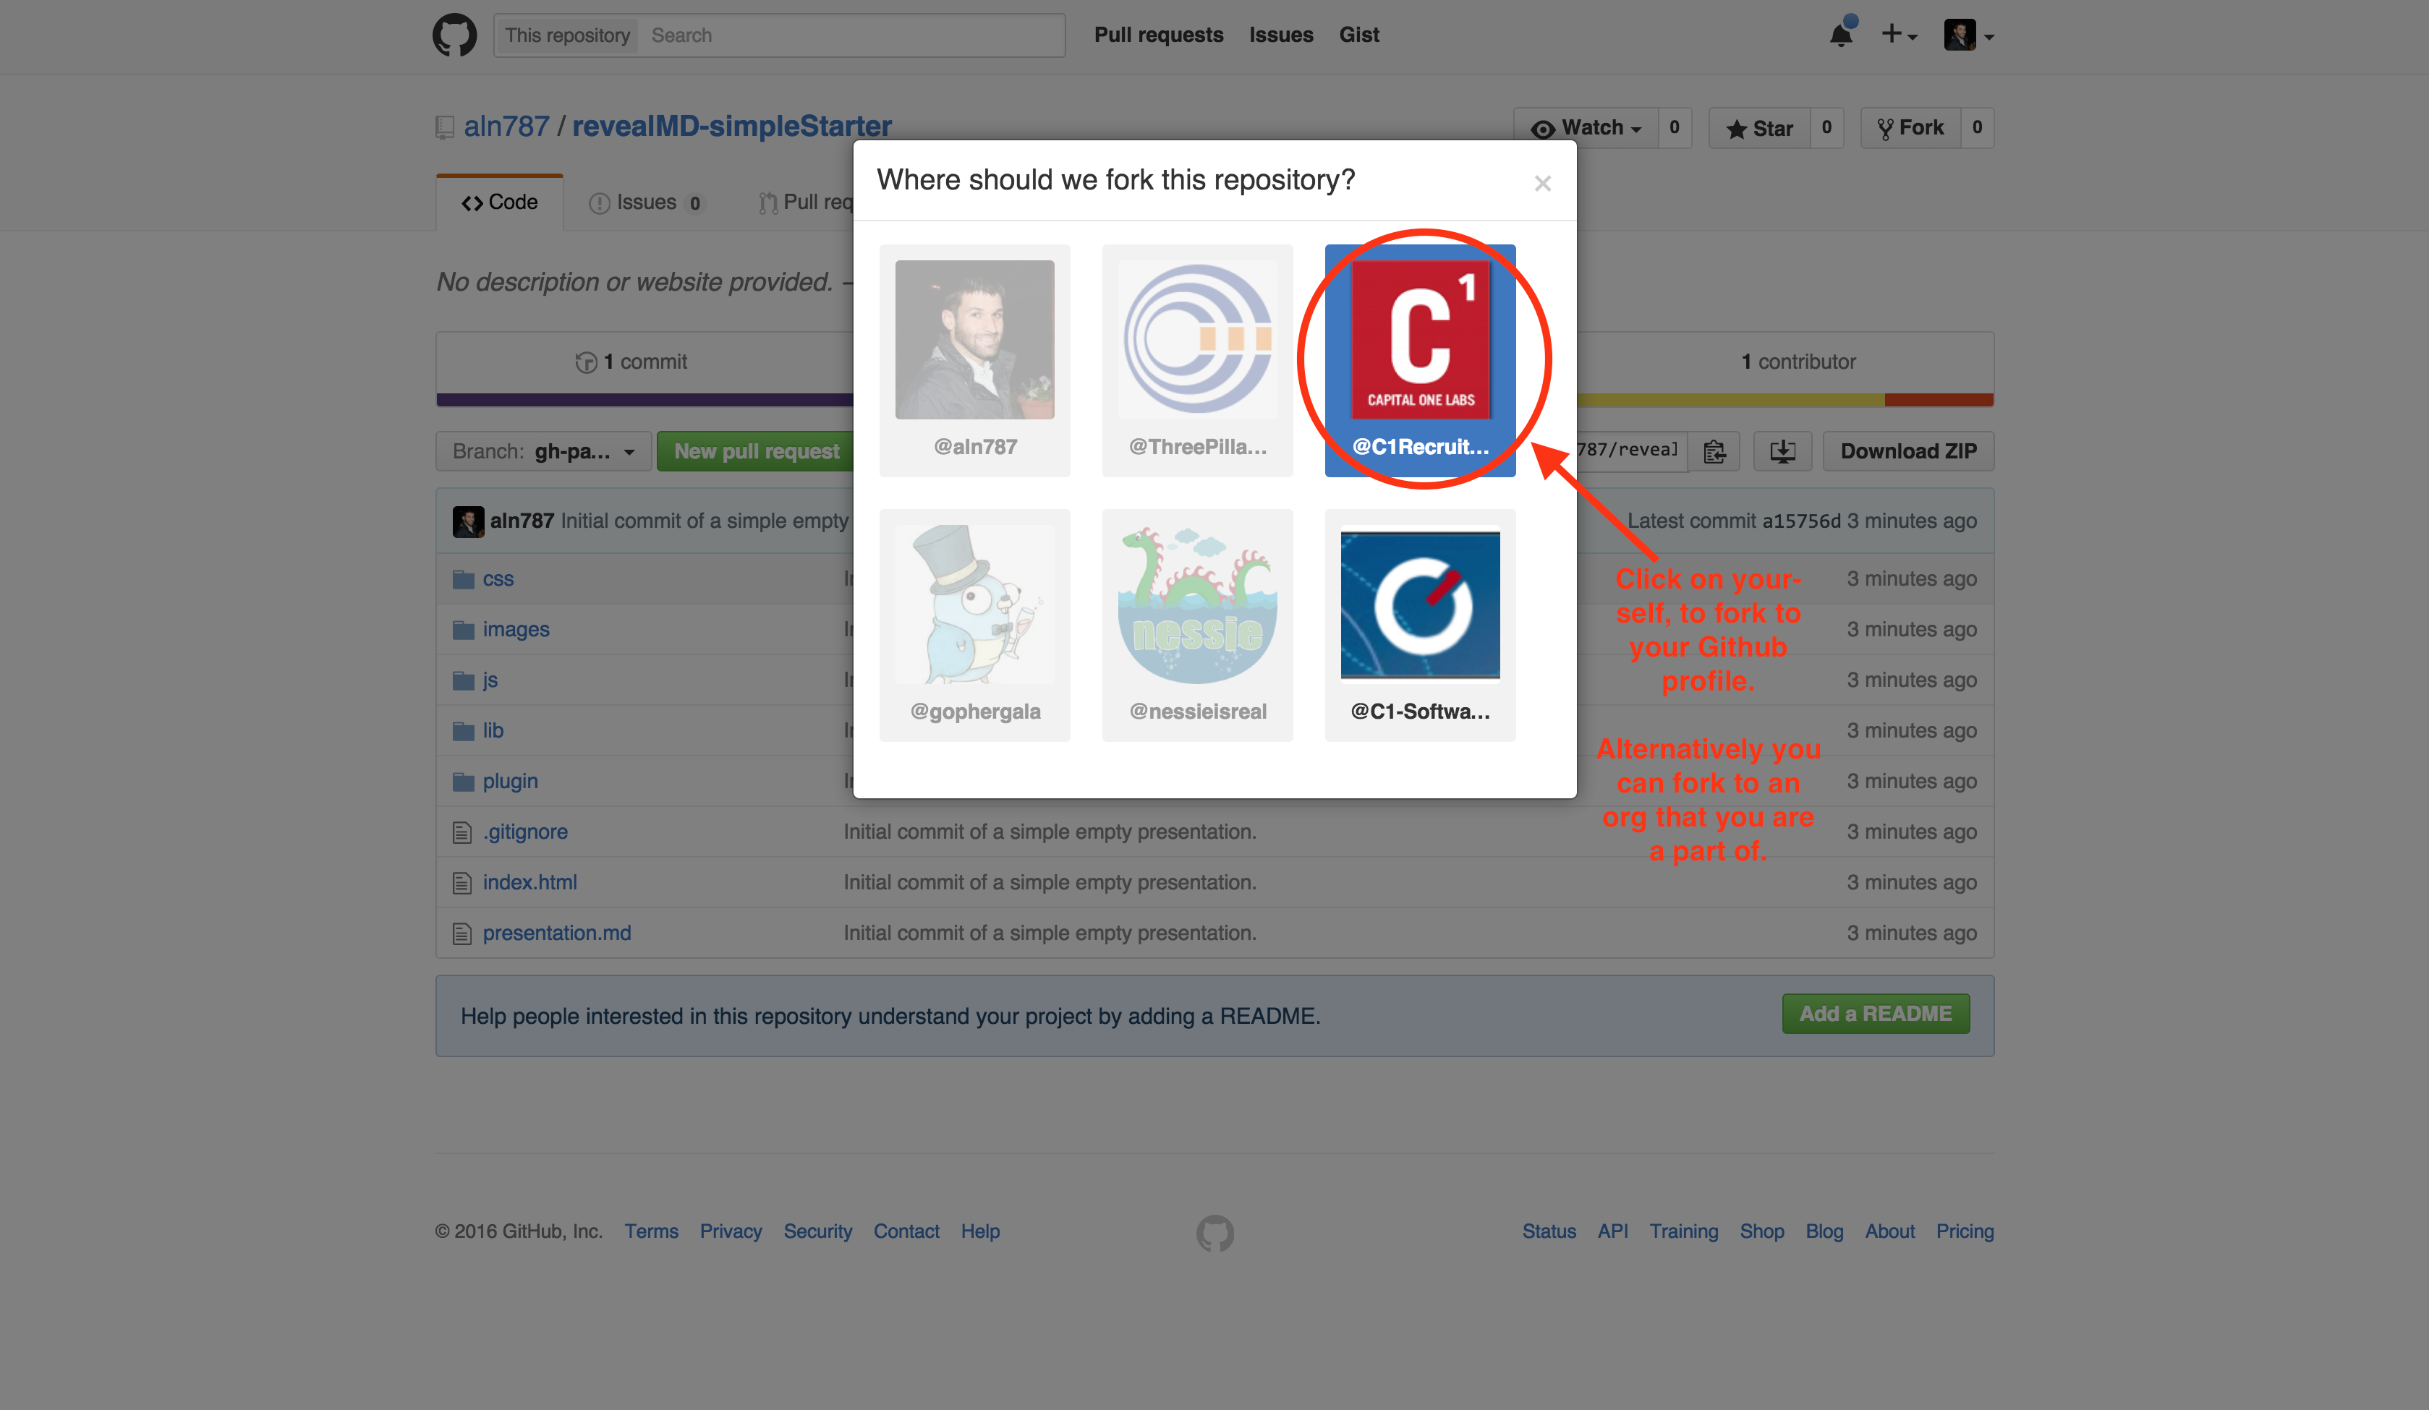Click the Add a README button
Image resolution: width=2429 pixels, height=1410 pixels.
tap(1875, 1014)
